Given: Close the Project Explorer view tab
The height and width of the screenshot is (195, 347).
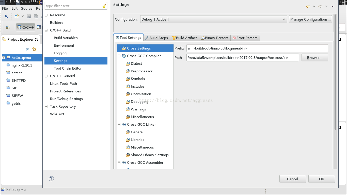Looking at the screenshot, I should tap(37, 39).
